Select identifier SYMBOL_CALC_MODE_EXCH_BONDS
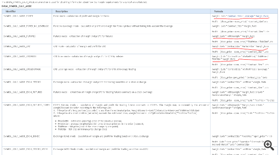 pyautogui.click(x=22, y=136)
